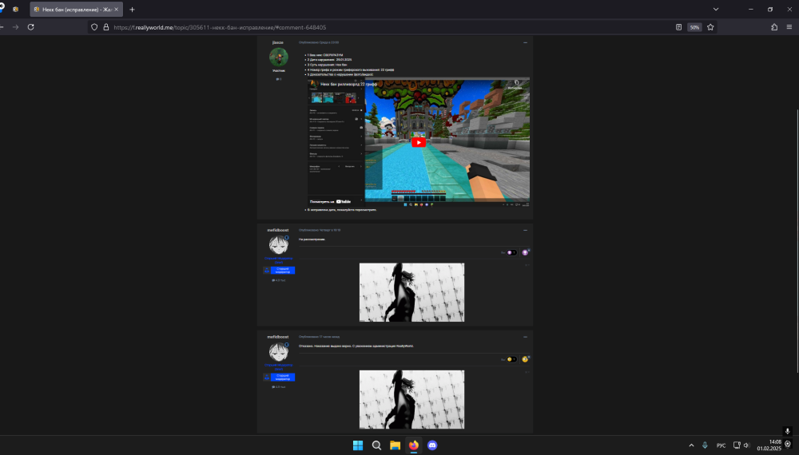View reaction count on 'Отказано' post
Viewport: 799px width, 455px height.
point(511,359)
